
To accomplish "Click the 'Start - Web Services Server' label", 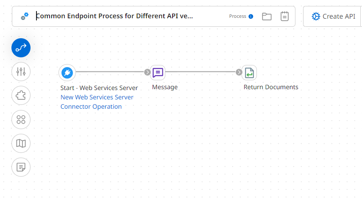I will click(99, 88).
